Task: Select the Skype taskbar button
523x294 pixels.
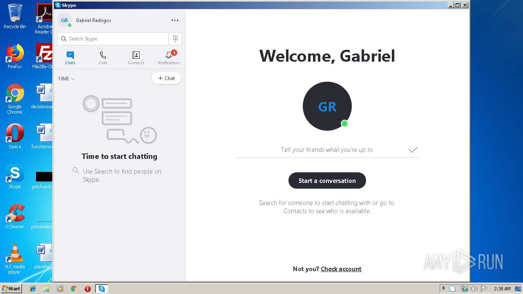Action: tap(101, 289)
